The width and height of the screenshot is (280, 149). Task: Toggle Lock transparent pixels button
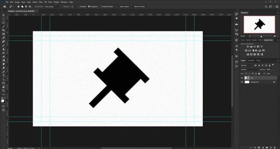[246, 74]
